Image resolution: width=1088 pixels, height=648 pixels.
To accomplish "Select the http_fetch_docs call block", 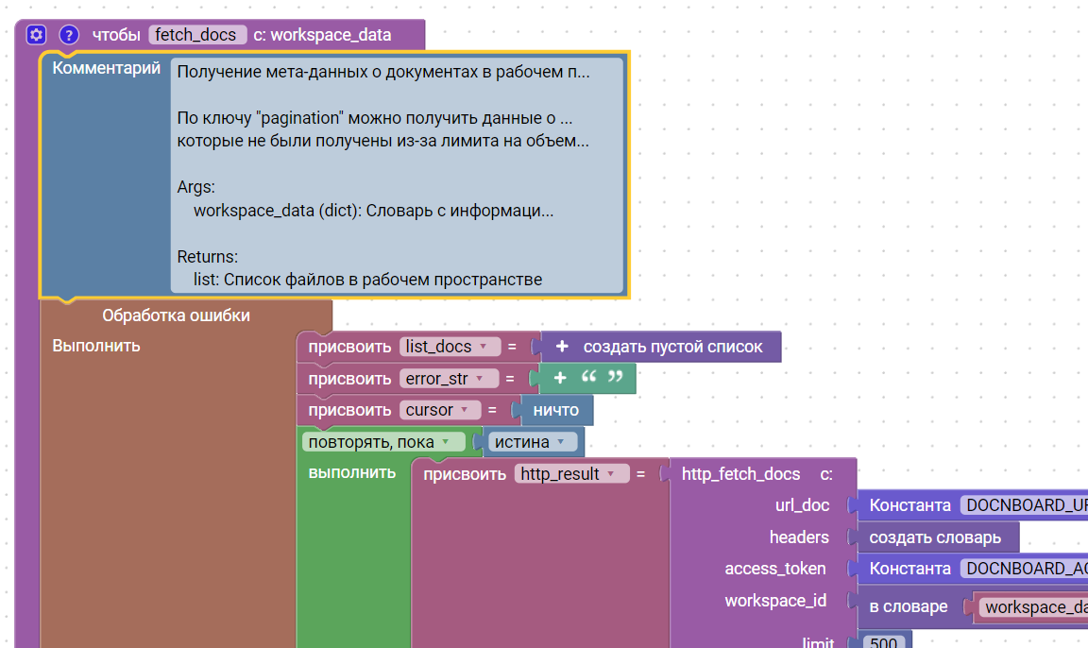I will (740, 474).
